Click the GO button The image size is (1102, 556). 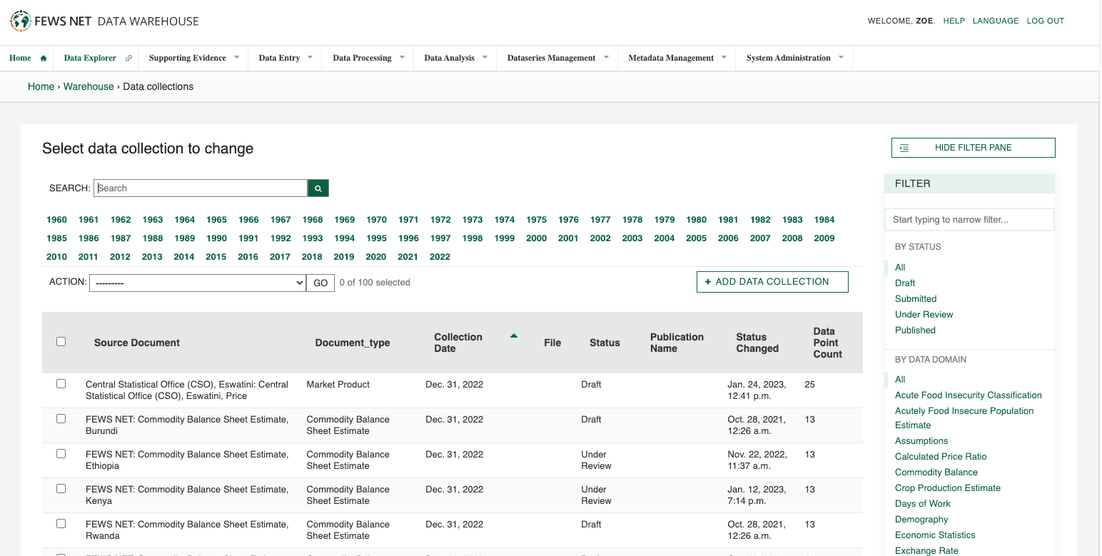(x=320, y=283)
